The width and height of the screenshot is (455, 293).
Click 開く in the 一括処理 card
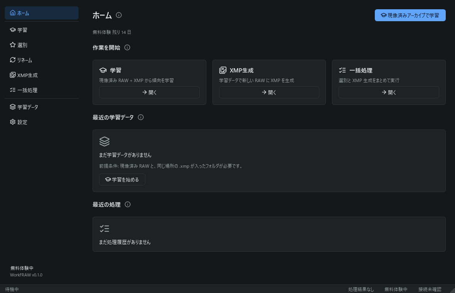(x=389, y=92)
